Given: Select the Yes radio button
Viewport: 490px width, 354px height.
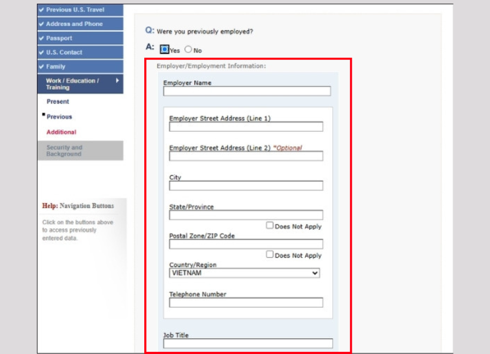Looking at the screenshot, I should 164,50.
